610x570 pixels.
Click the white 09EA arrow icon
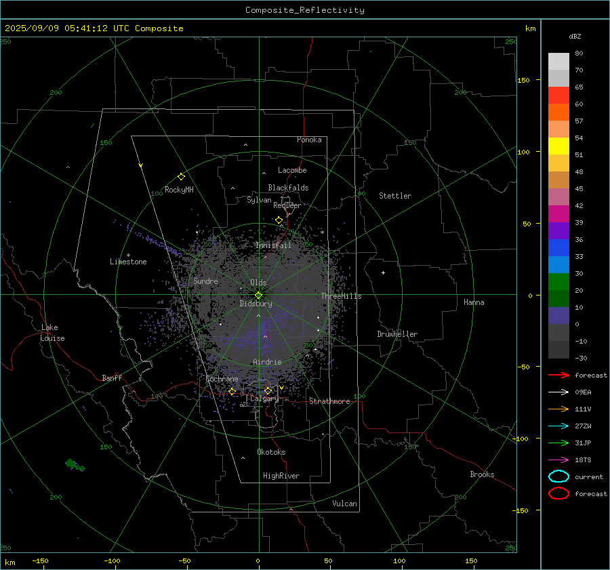[x=558, y=392]
